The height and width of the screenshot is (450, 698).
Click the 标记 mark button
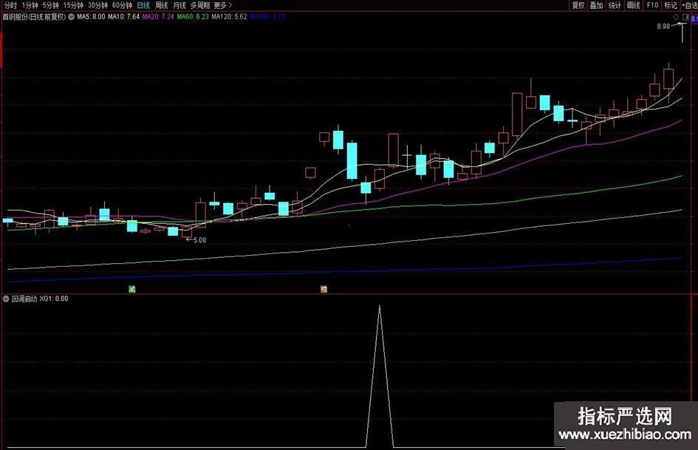[x=671, y=5]
